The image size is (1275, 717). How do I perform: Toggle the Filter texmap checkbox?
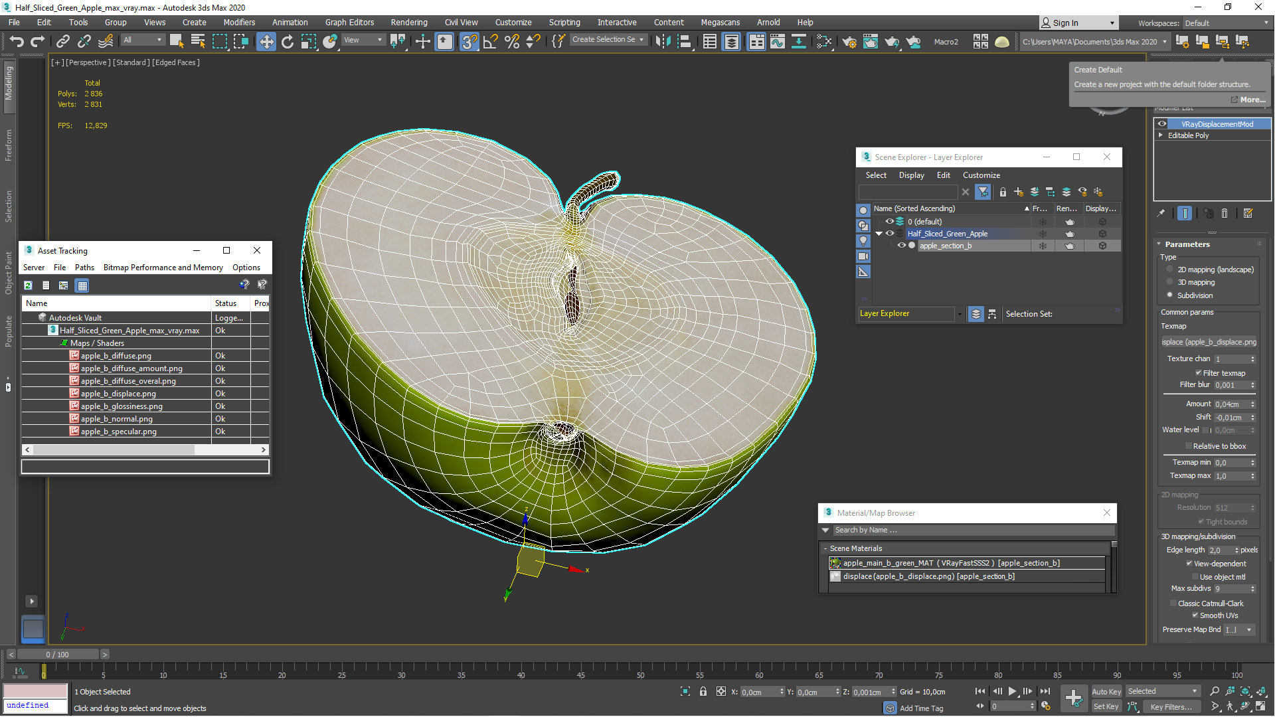point(1199,373)
